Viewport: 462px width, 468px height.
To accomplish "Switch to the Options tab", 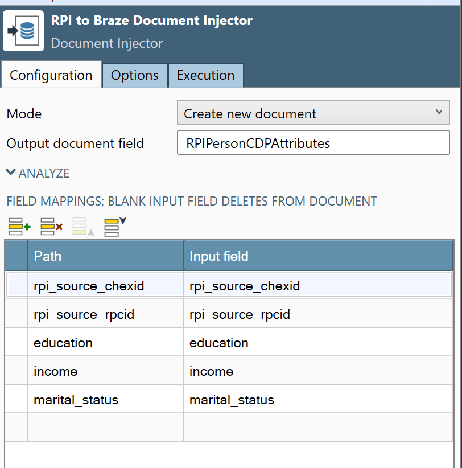I will pos(134,75).
